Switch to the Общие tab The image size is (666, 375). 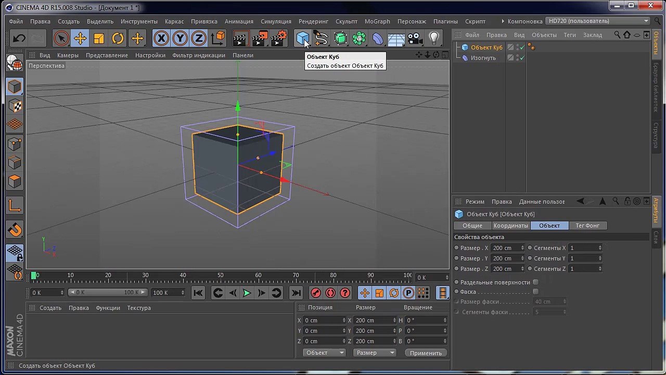click(472, 226)
